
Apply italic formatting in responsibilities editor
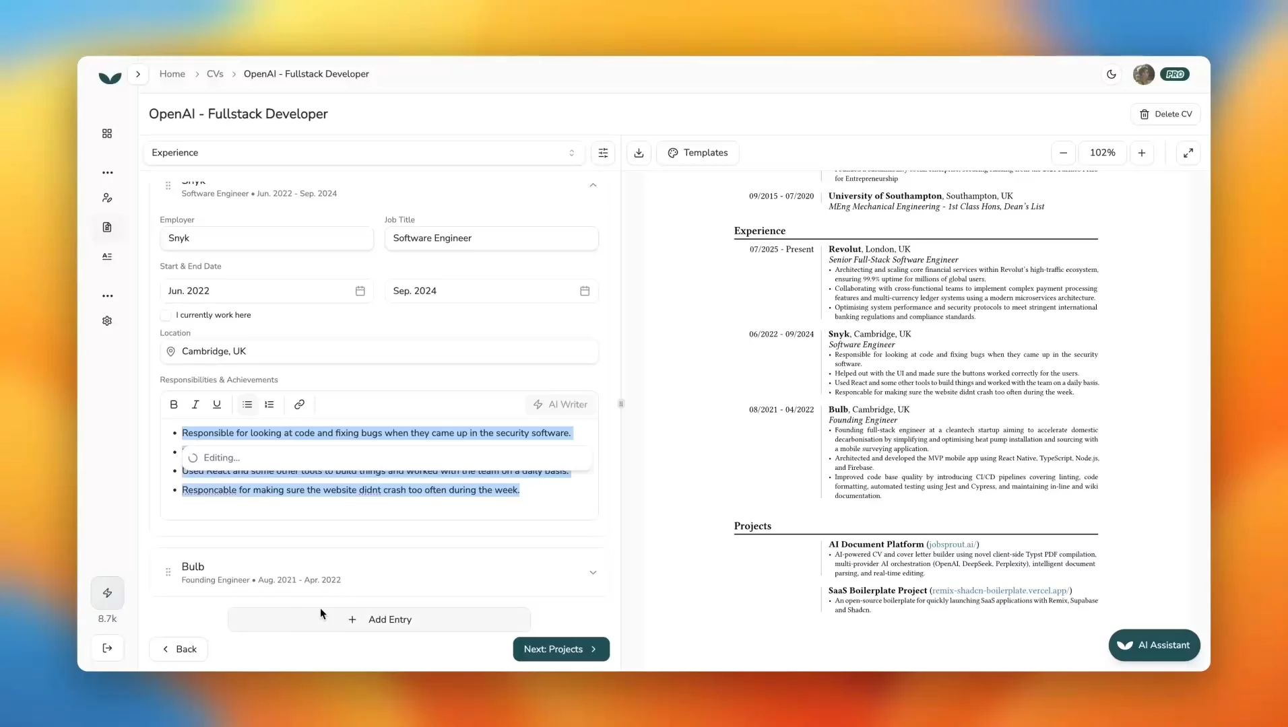[195, 405]
